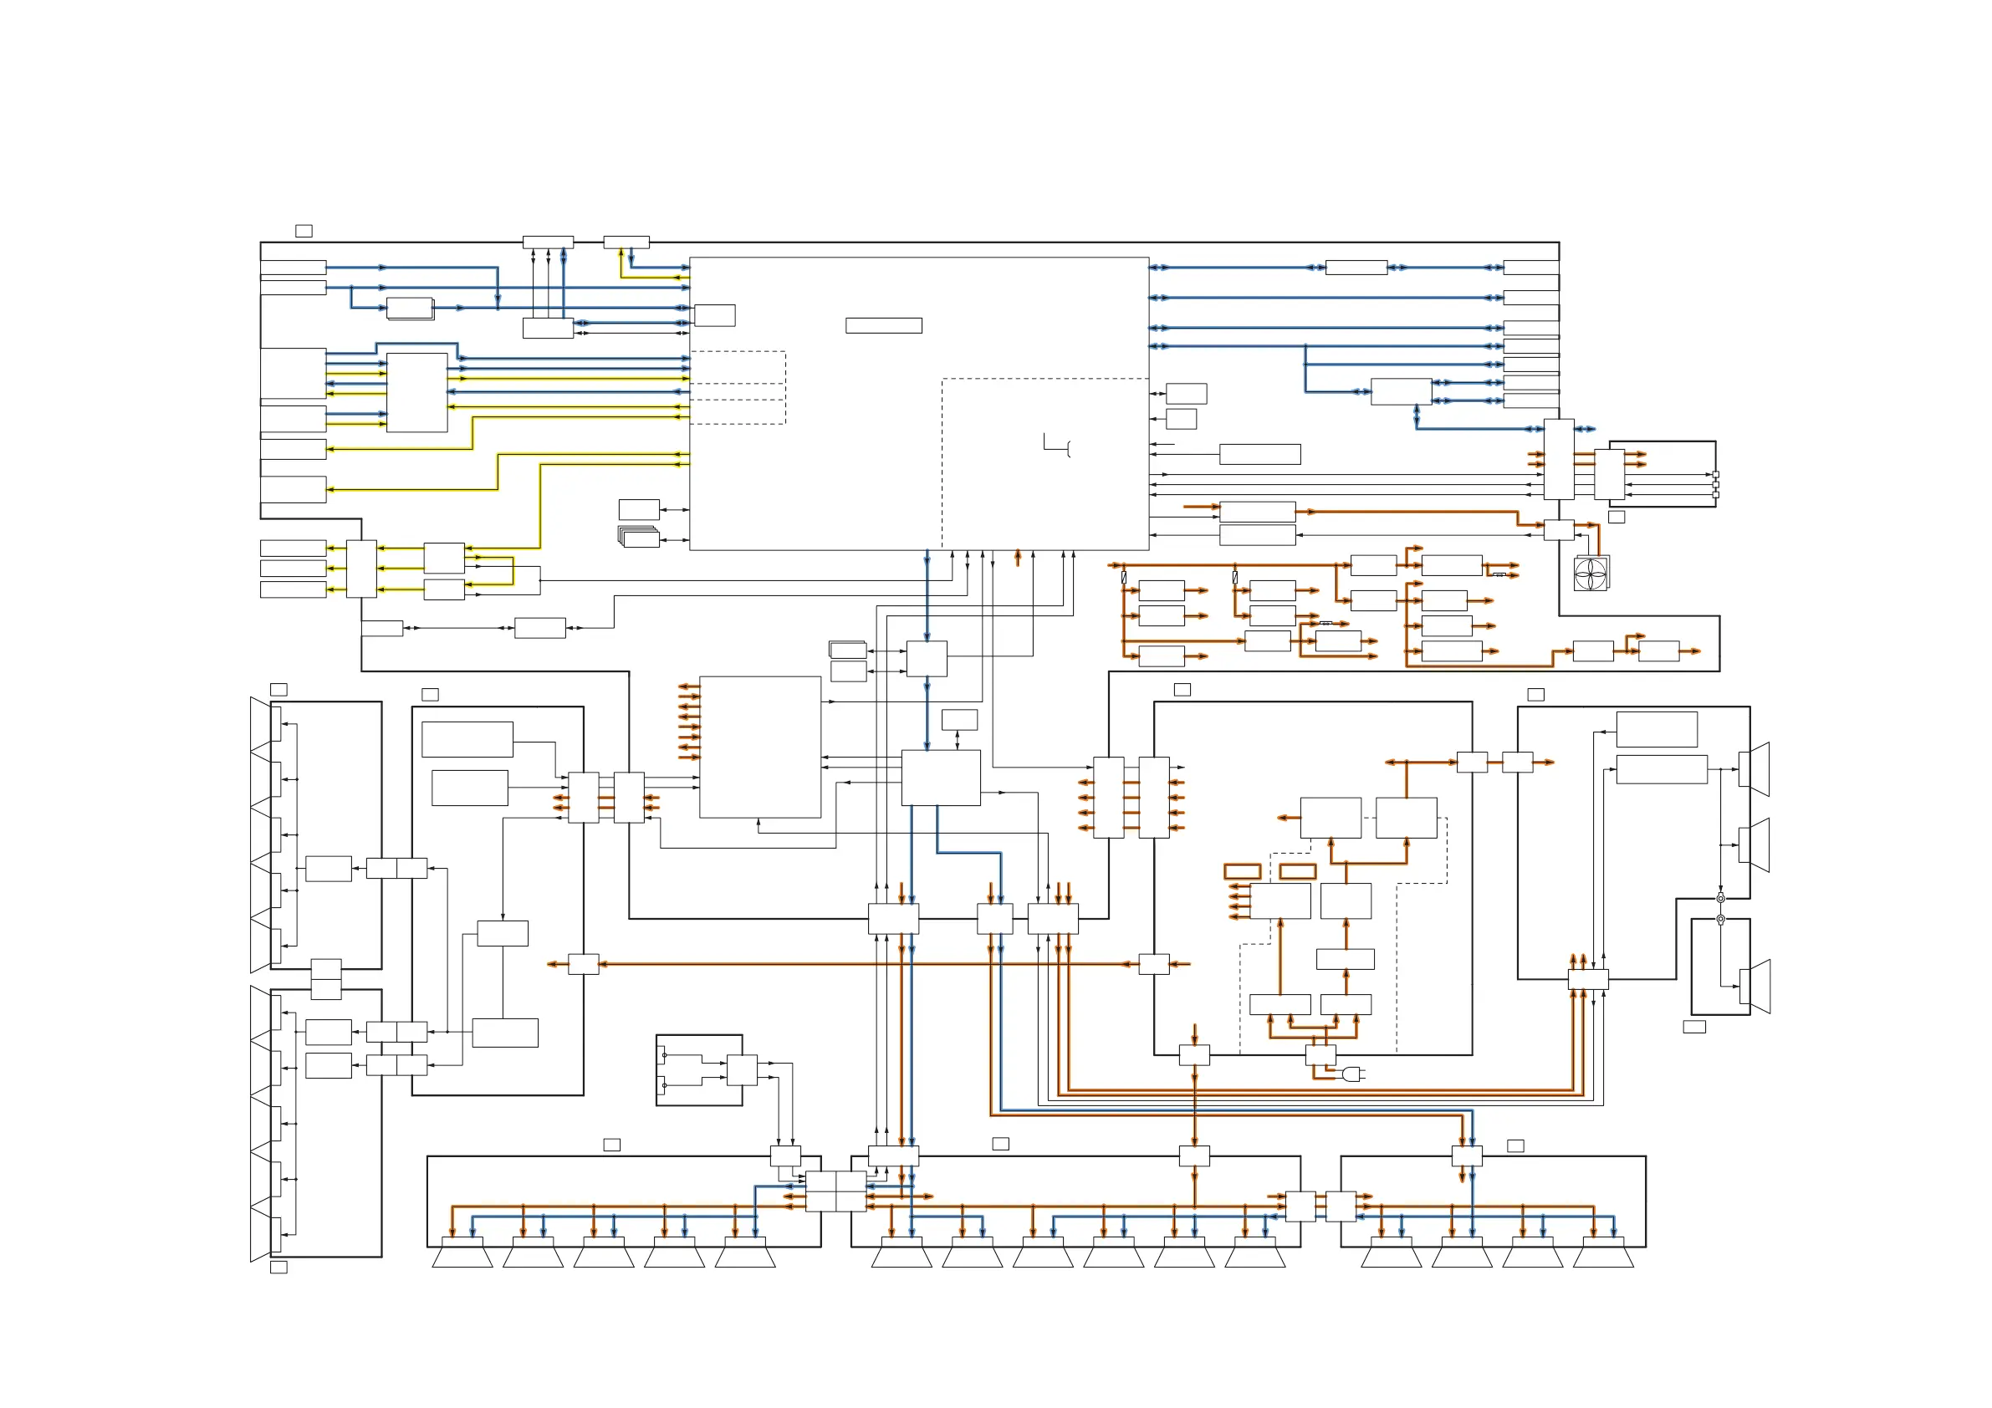Select the left orange-outlined rectangle
1992x1408 pixels.
click(1242, 872)
